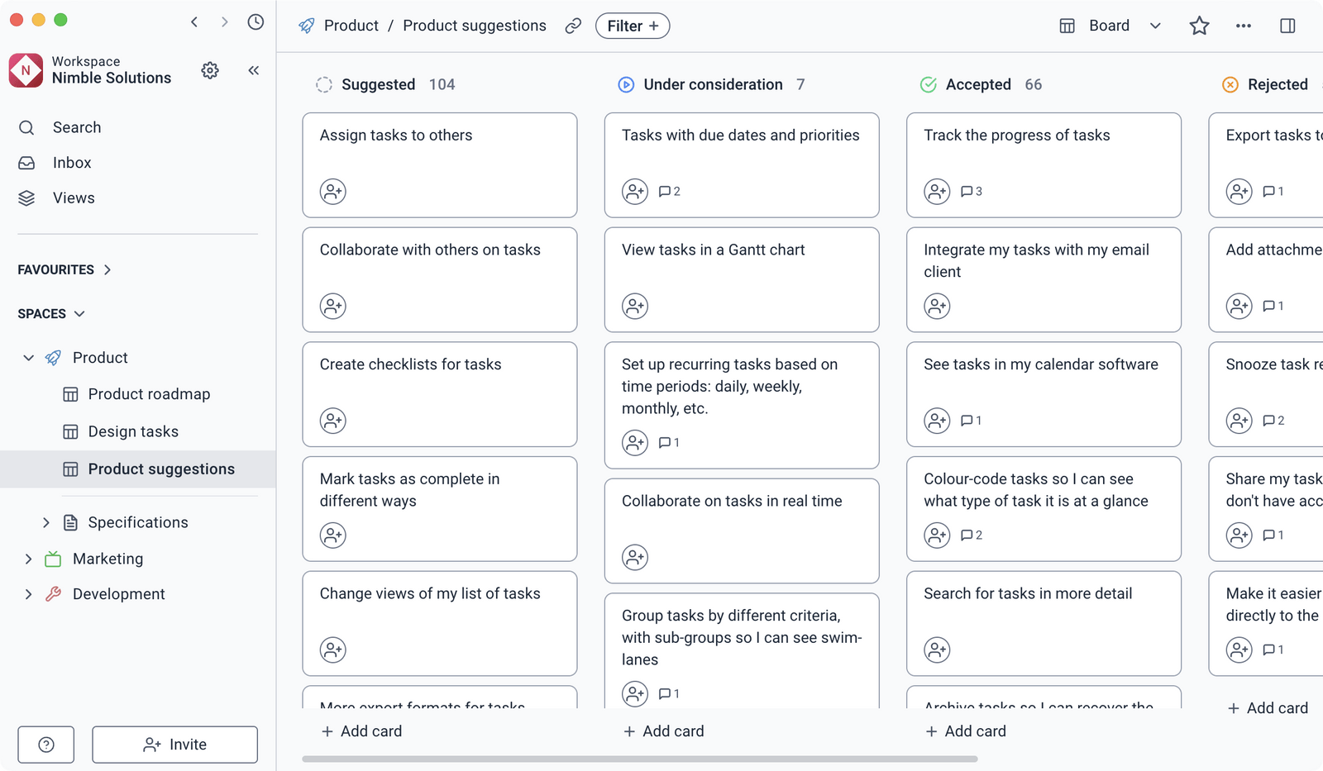The image size is (1323, 771).
Task: Open the Inbox from the sidebar
Action: [x=71, y=162]
